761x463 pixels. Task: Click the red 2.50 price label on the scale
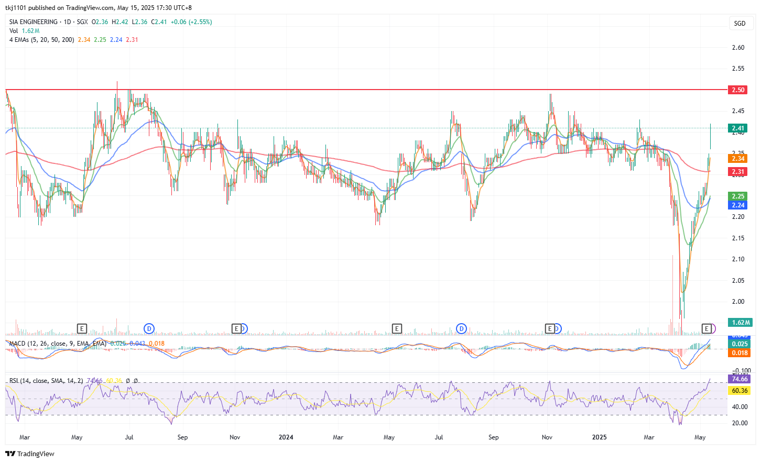click(x=738, y=90)
